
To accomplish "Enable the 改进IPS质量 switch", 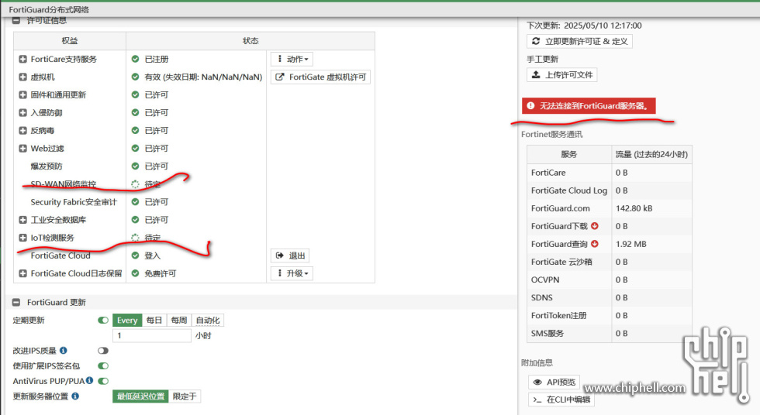I will [103, 351].
